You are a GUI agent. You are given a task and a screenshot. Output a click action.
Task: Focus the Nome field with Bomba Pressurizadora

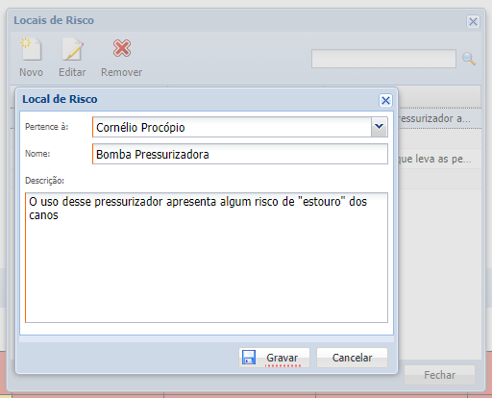pyautogui.click(x=240, y=154)
